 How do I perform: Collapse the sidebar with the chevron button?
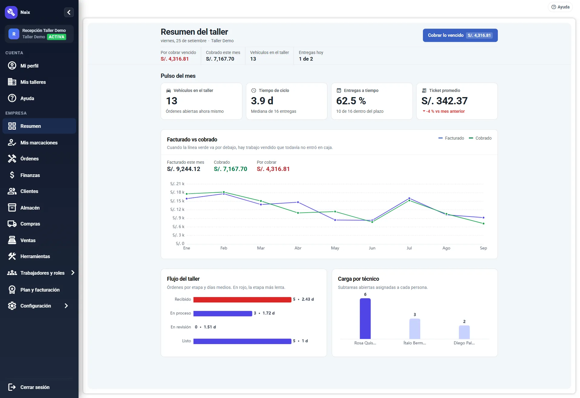click(69, 12)
